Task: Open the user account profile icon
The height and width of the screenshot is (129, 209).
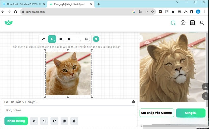Action: tap(202, 23)
